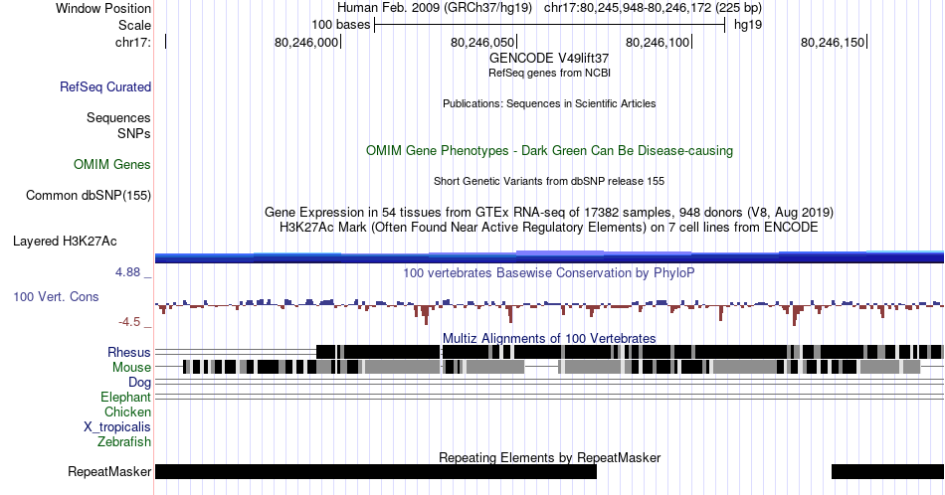Click the X_tropicalis alignment row label
The height and width of the screenshot is (495, 945).
tap(117, 427)
